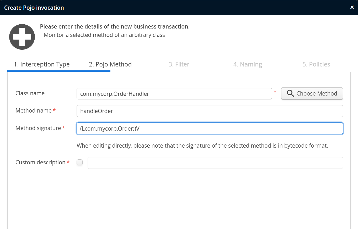The image size is (358, 229).
Task: Select the Pojo Method tab
Action: [x=110, y=64]
